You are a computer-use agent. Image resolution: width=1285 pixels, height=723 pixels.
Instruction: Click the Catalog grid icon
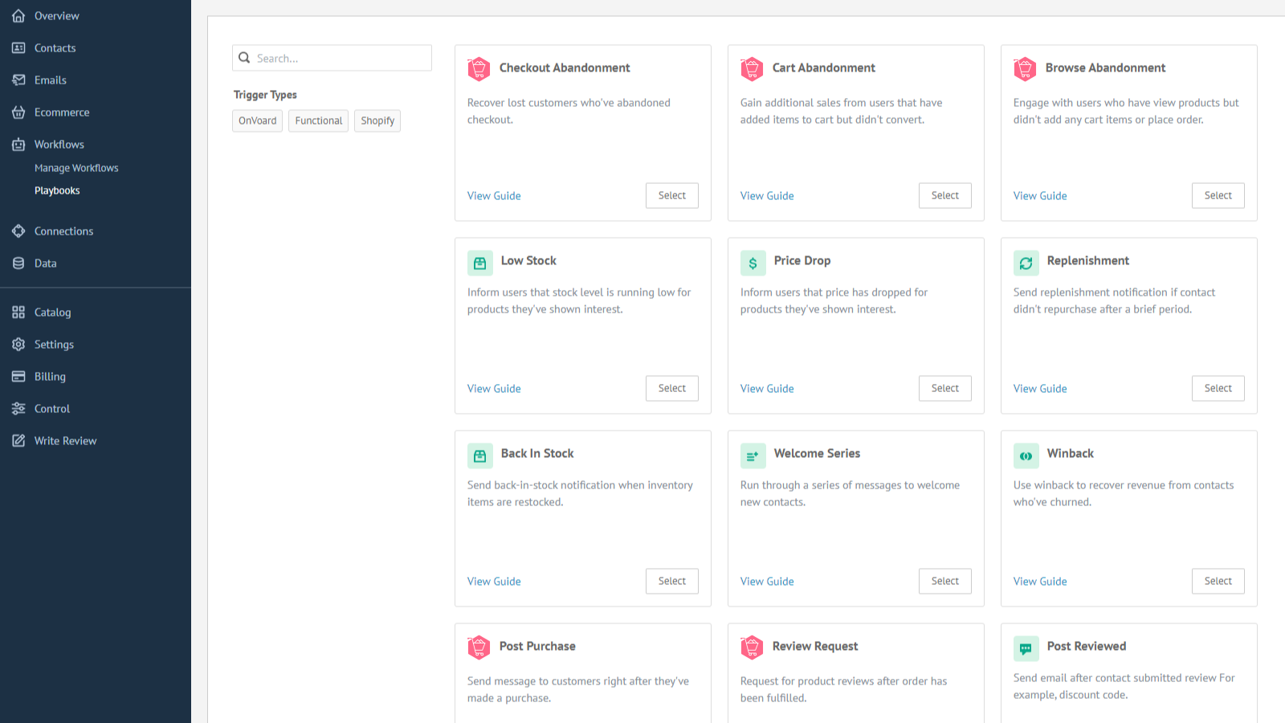point(18,312)
